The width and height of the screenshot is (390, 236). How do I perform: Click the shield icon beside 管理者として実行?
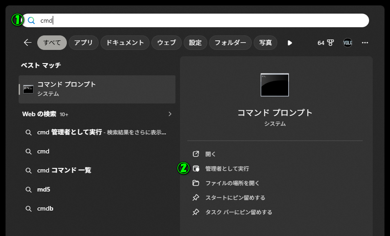(196, 169)
